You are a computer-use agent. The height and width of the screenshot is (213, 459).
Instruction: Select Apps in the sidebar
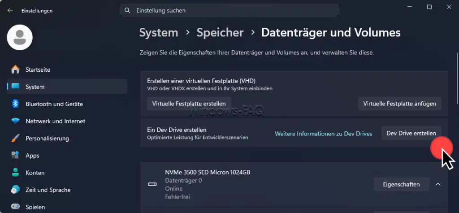[67, 155]
